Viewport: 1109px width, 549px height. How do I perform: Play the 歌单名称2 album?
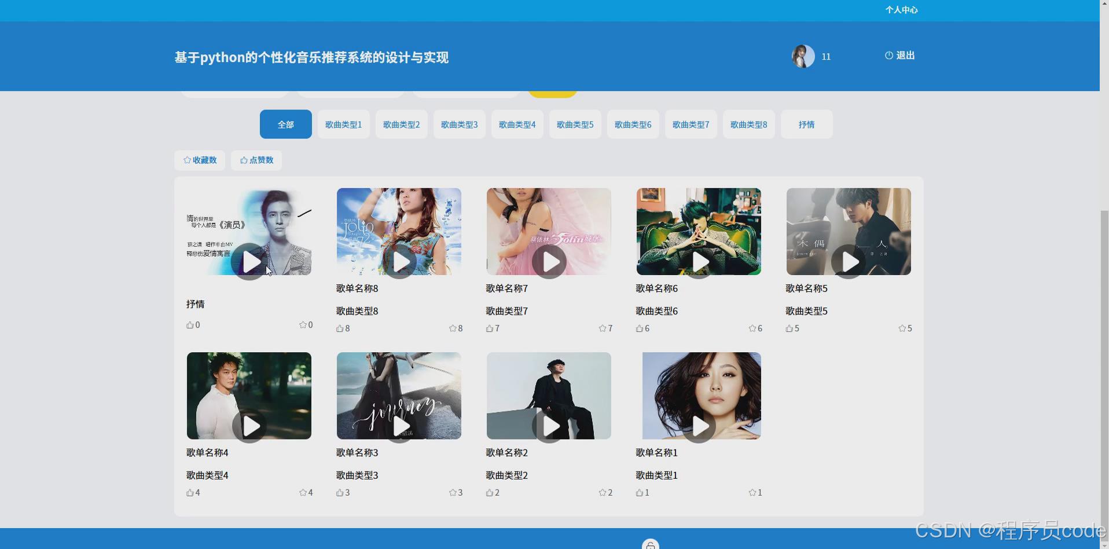[549, 426]
